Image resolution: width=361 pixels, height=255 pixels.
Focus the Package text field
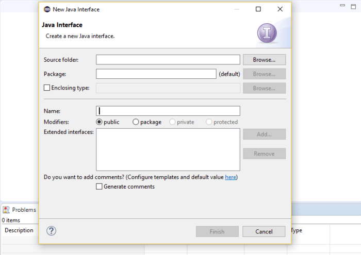coord(156,74)
